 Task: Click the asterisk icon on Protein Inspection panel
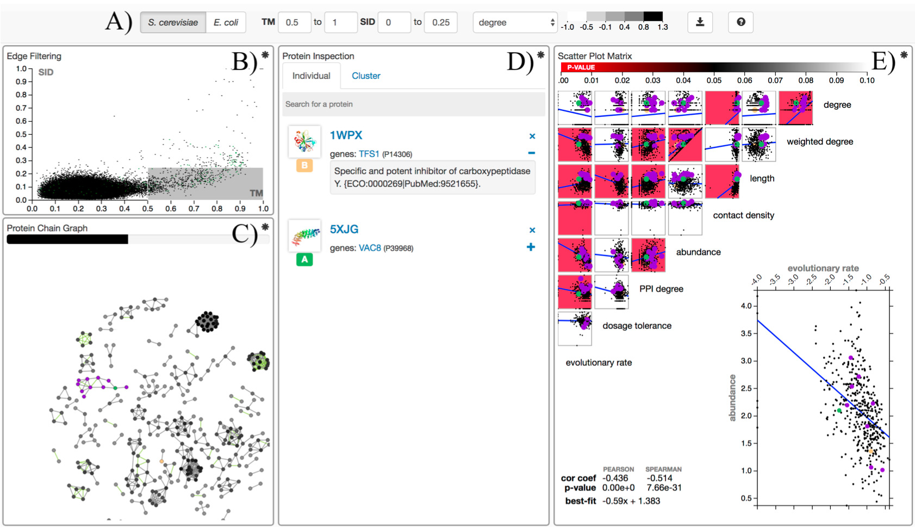(x=540, y=54)
